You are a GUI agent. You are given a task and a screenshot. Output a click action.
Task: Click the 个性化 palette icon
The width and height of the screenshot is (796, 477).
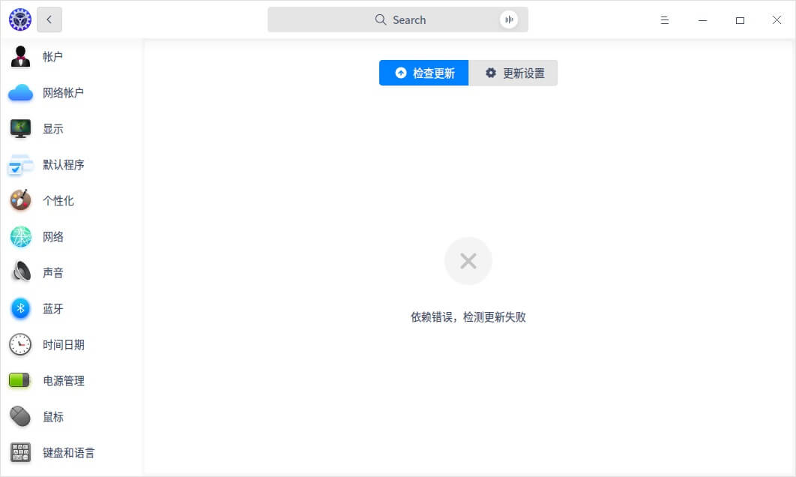pyautogui.click(x=20, y=200)
